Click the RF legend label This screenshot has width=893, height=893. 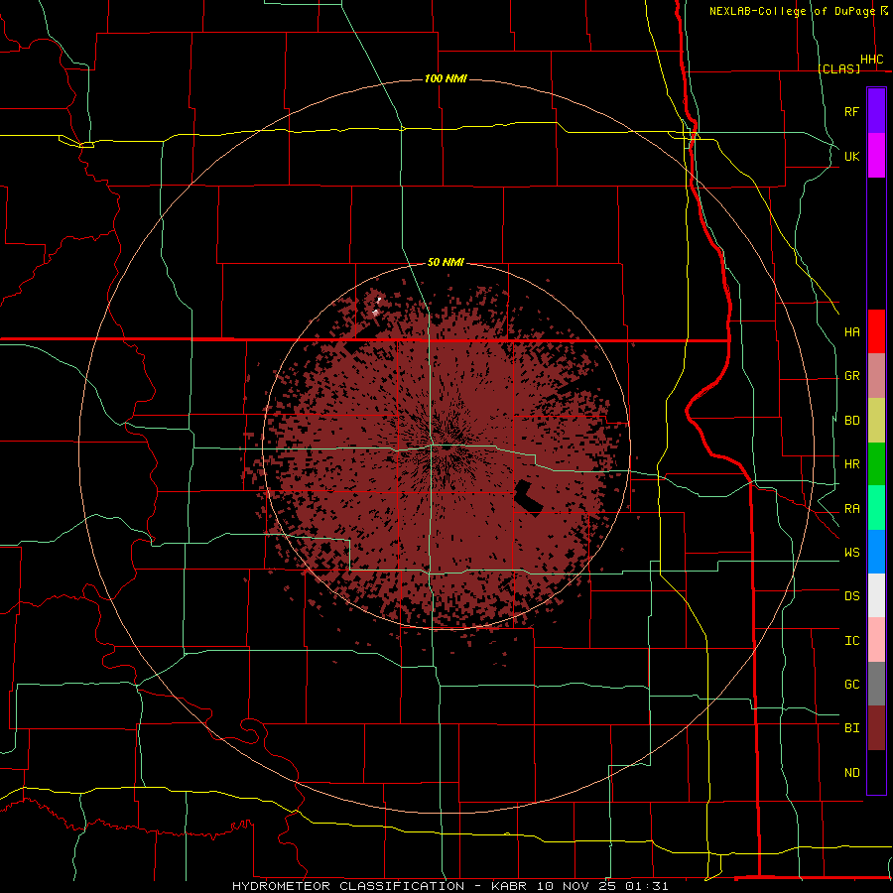click(851, 111)
